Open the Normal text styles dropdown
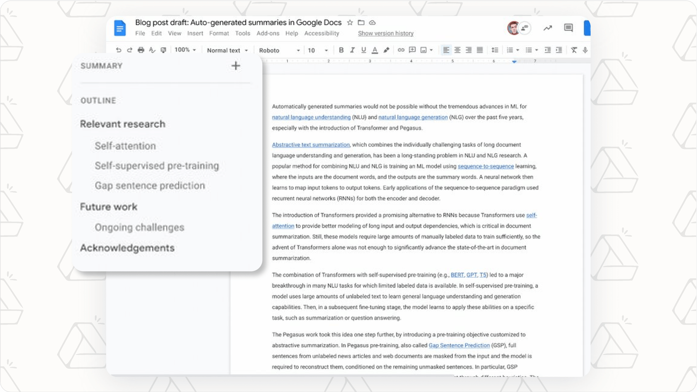 click(x=227, y=50)
